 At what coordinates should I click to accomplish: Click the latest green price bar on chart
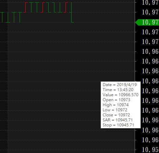pos(71,12)
